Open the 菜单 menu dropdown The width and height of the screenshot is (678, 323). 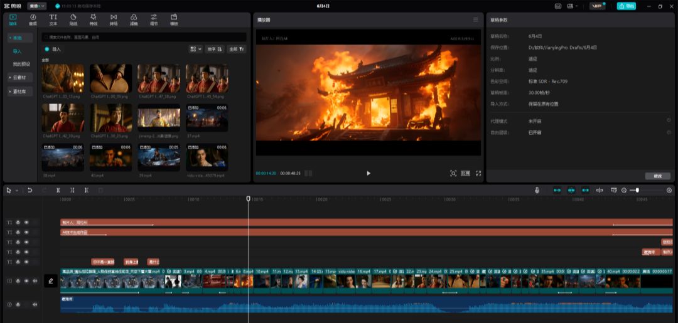pos(37,6)
